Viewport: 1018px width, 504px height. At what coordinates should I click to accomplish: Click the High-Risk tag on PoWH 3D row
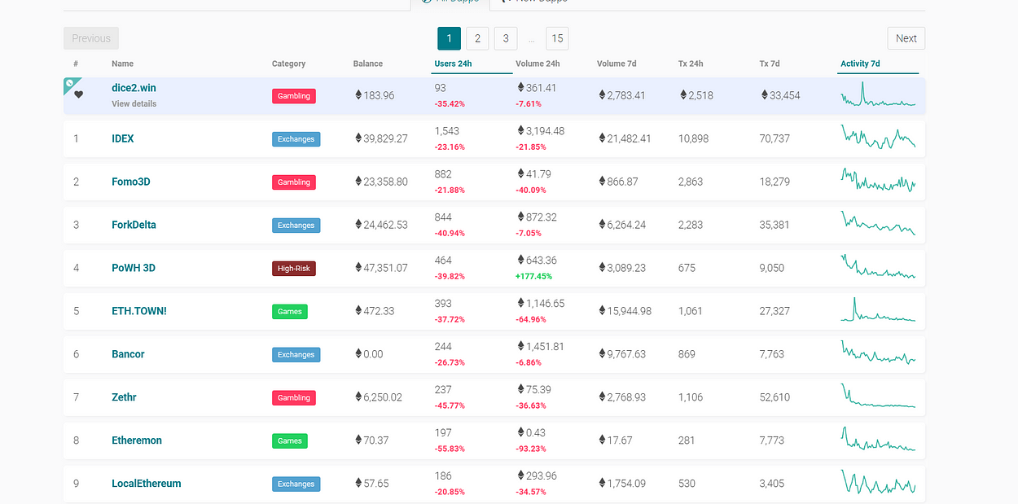294,269
